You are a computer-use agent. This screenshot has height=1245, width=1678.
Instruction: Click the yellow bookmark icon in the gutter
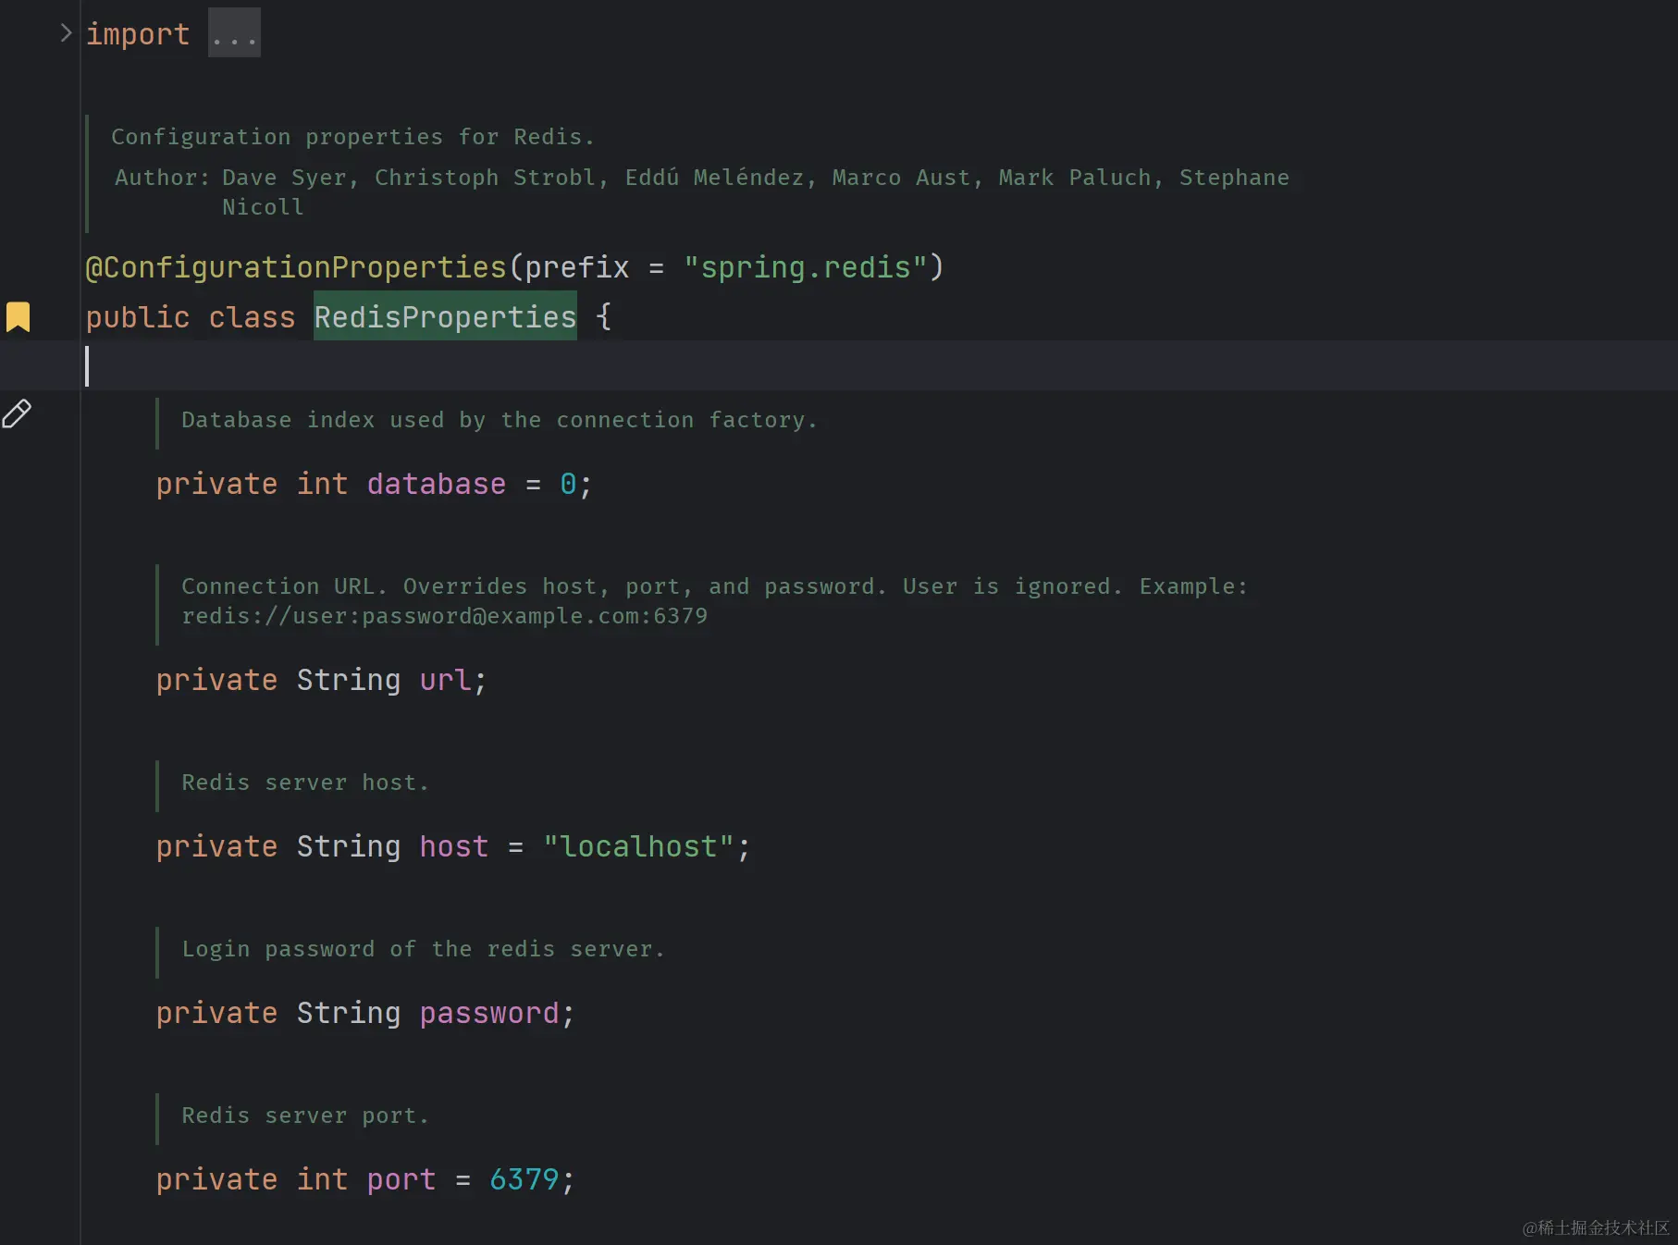click(x=18, y=316)
